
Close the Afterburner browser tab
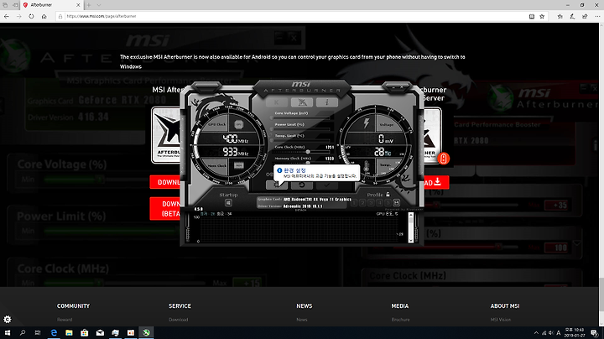[x=78, y=5]
